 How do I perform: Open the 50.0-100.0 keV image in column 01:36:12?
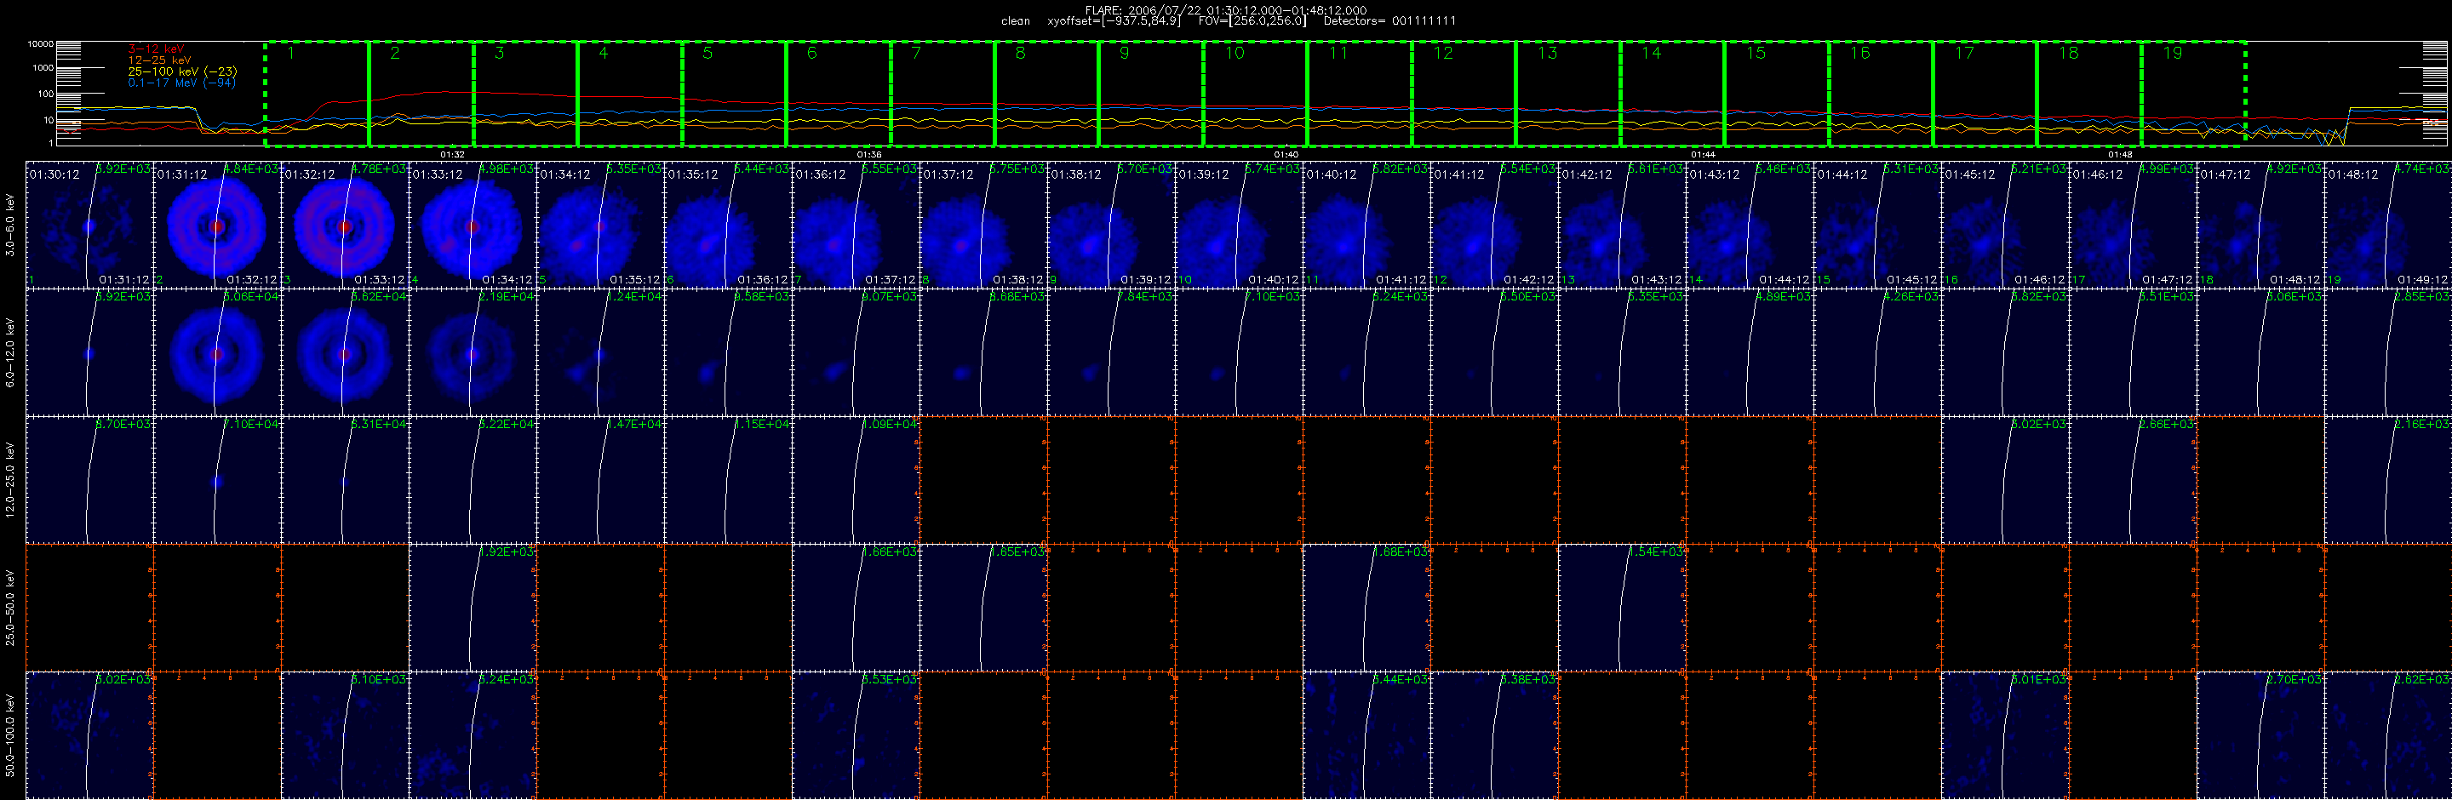pyautogui.click(x=856, y=735)
